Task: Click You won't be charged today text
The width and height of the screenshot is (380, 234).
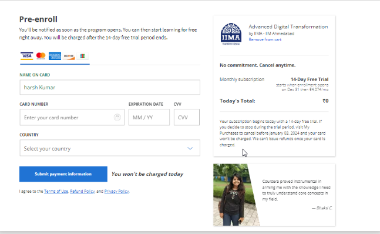Action: click(x=147, y=174)
